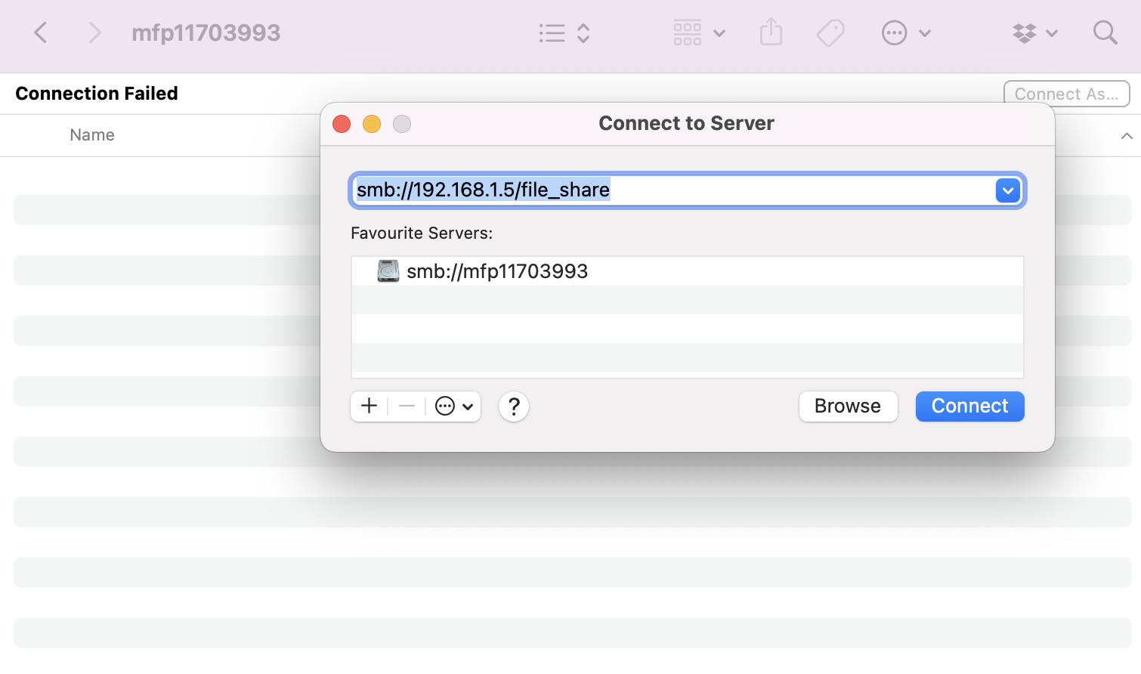Open the Group By grid icon
The image size is (1141, 674).
tap(688, 33)
